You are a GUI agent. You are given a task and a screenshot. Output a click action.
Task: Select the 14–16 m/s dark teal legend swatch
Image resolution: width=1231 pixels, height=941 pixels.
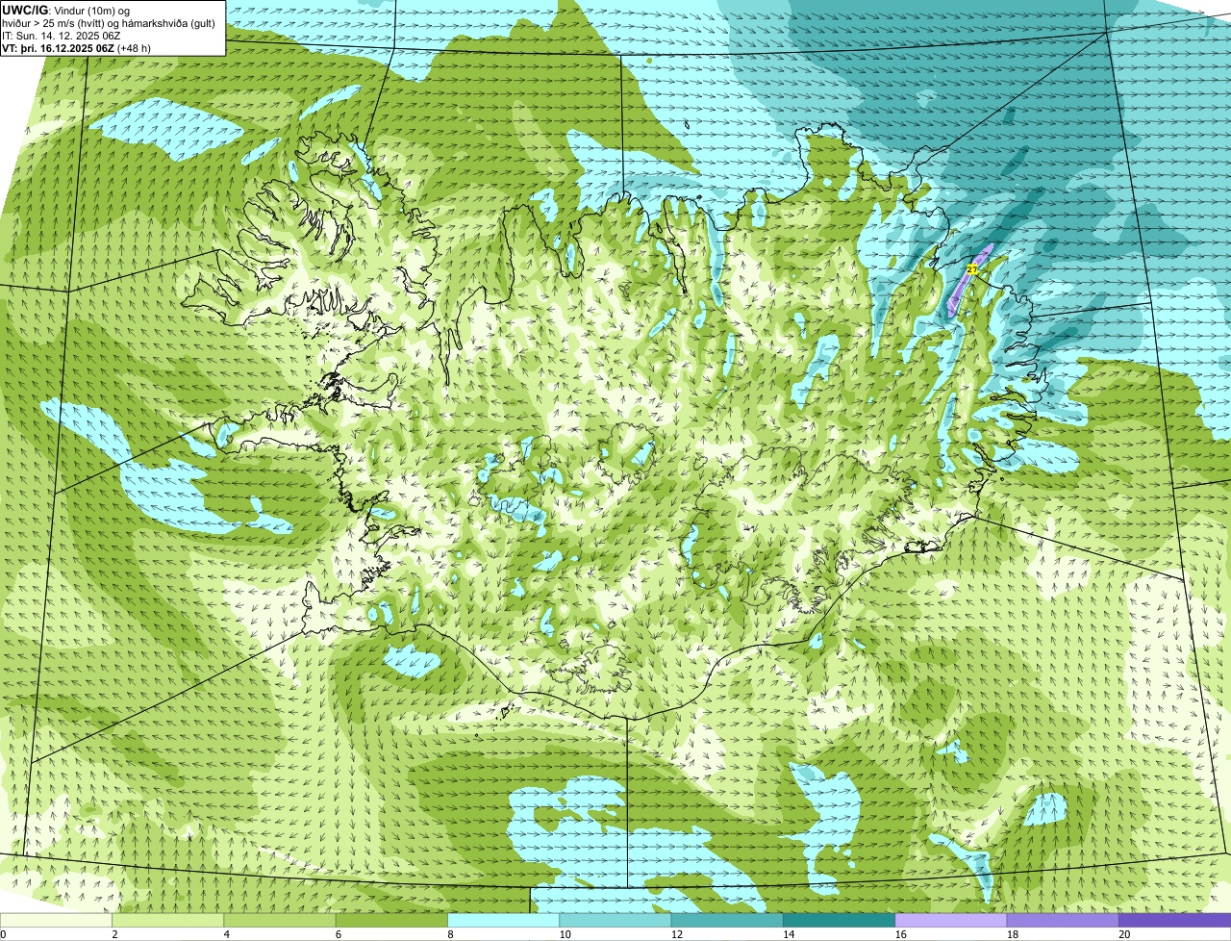tap(839, 920)
